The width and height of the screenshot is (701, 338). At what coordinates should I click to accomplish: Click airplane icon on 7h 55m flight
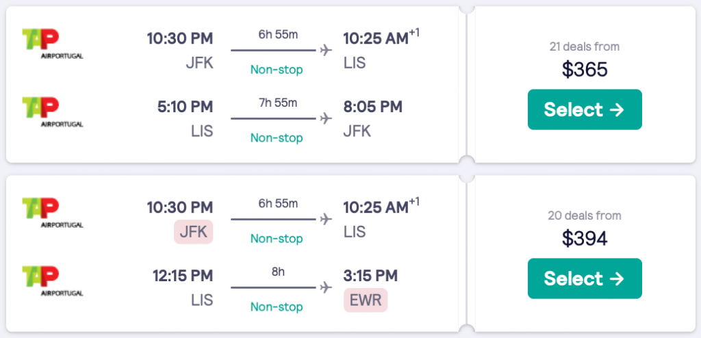click(326, 118)
